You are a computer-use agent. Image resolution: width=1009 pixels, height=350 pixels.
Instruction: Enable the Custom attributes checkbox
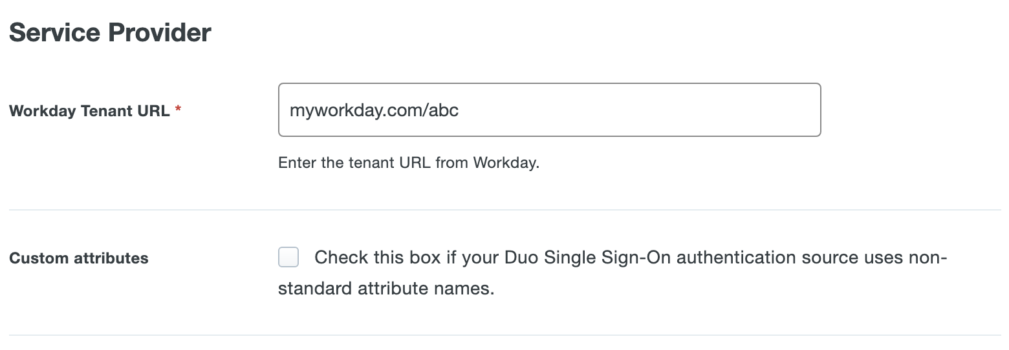(x=288, y=257)
